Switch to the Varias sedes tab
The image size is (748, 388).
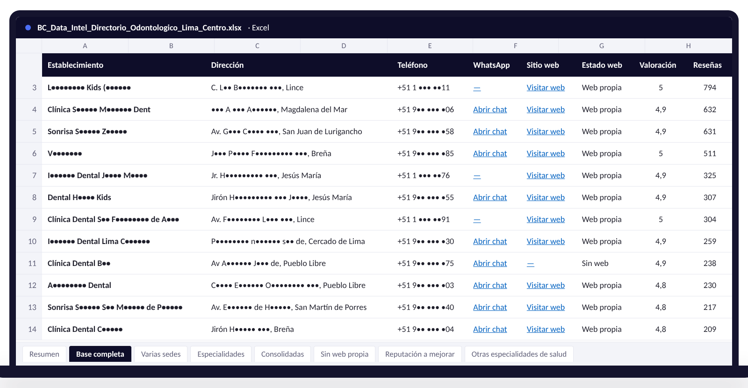(161, 354)
